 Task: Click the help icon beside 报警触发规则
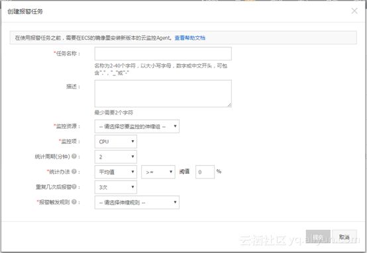(74, 202)
